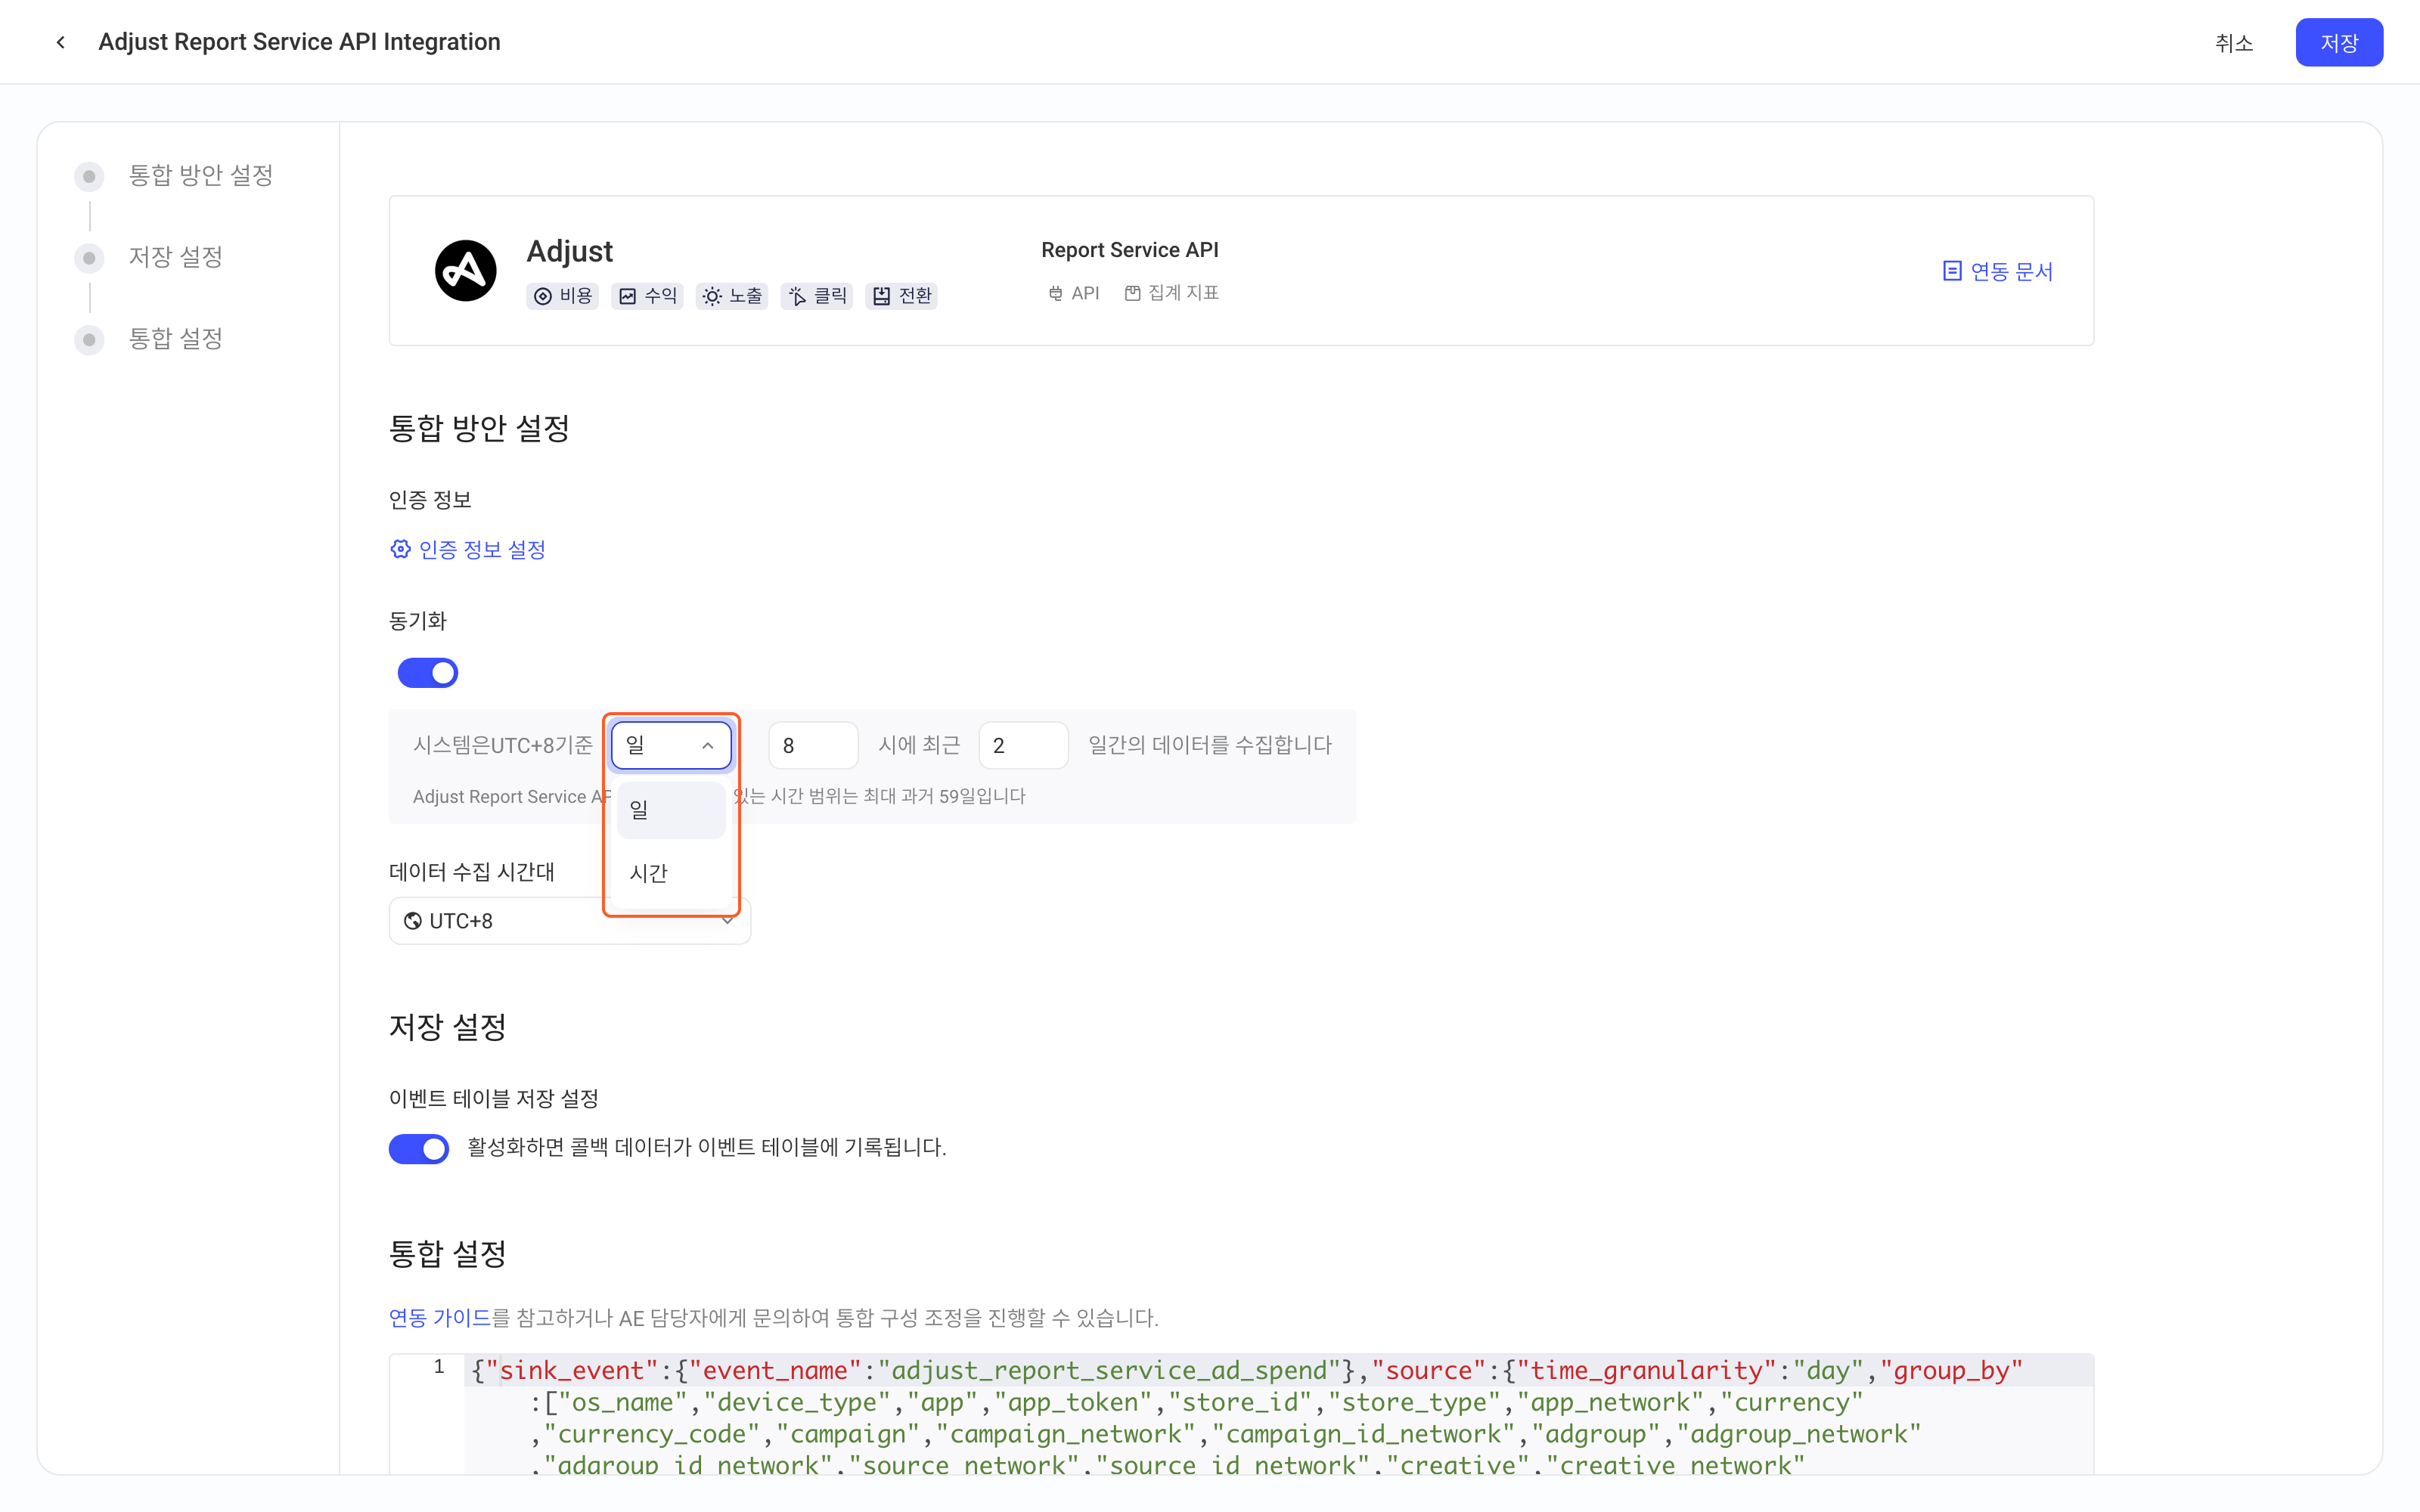The width and height of the screenshot is (2420, 1512).
Task: Choose 일 option in dropdown list
Action: [671, 810]
